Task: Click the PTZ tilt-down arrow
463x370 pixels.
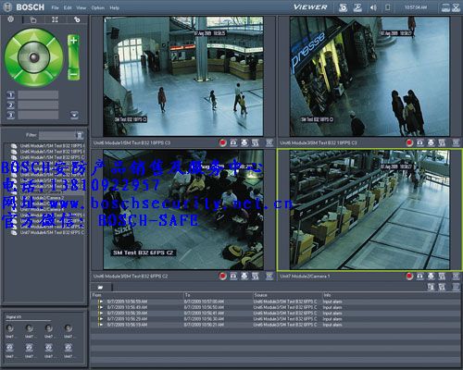Action: tap(34, 78)
